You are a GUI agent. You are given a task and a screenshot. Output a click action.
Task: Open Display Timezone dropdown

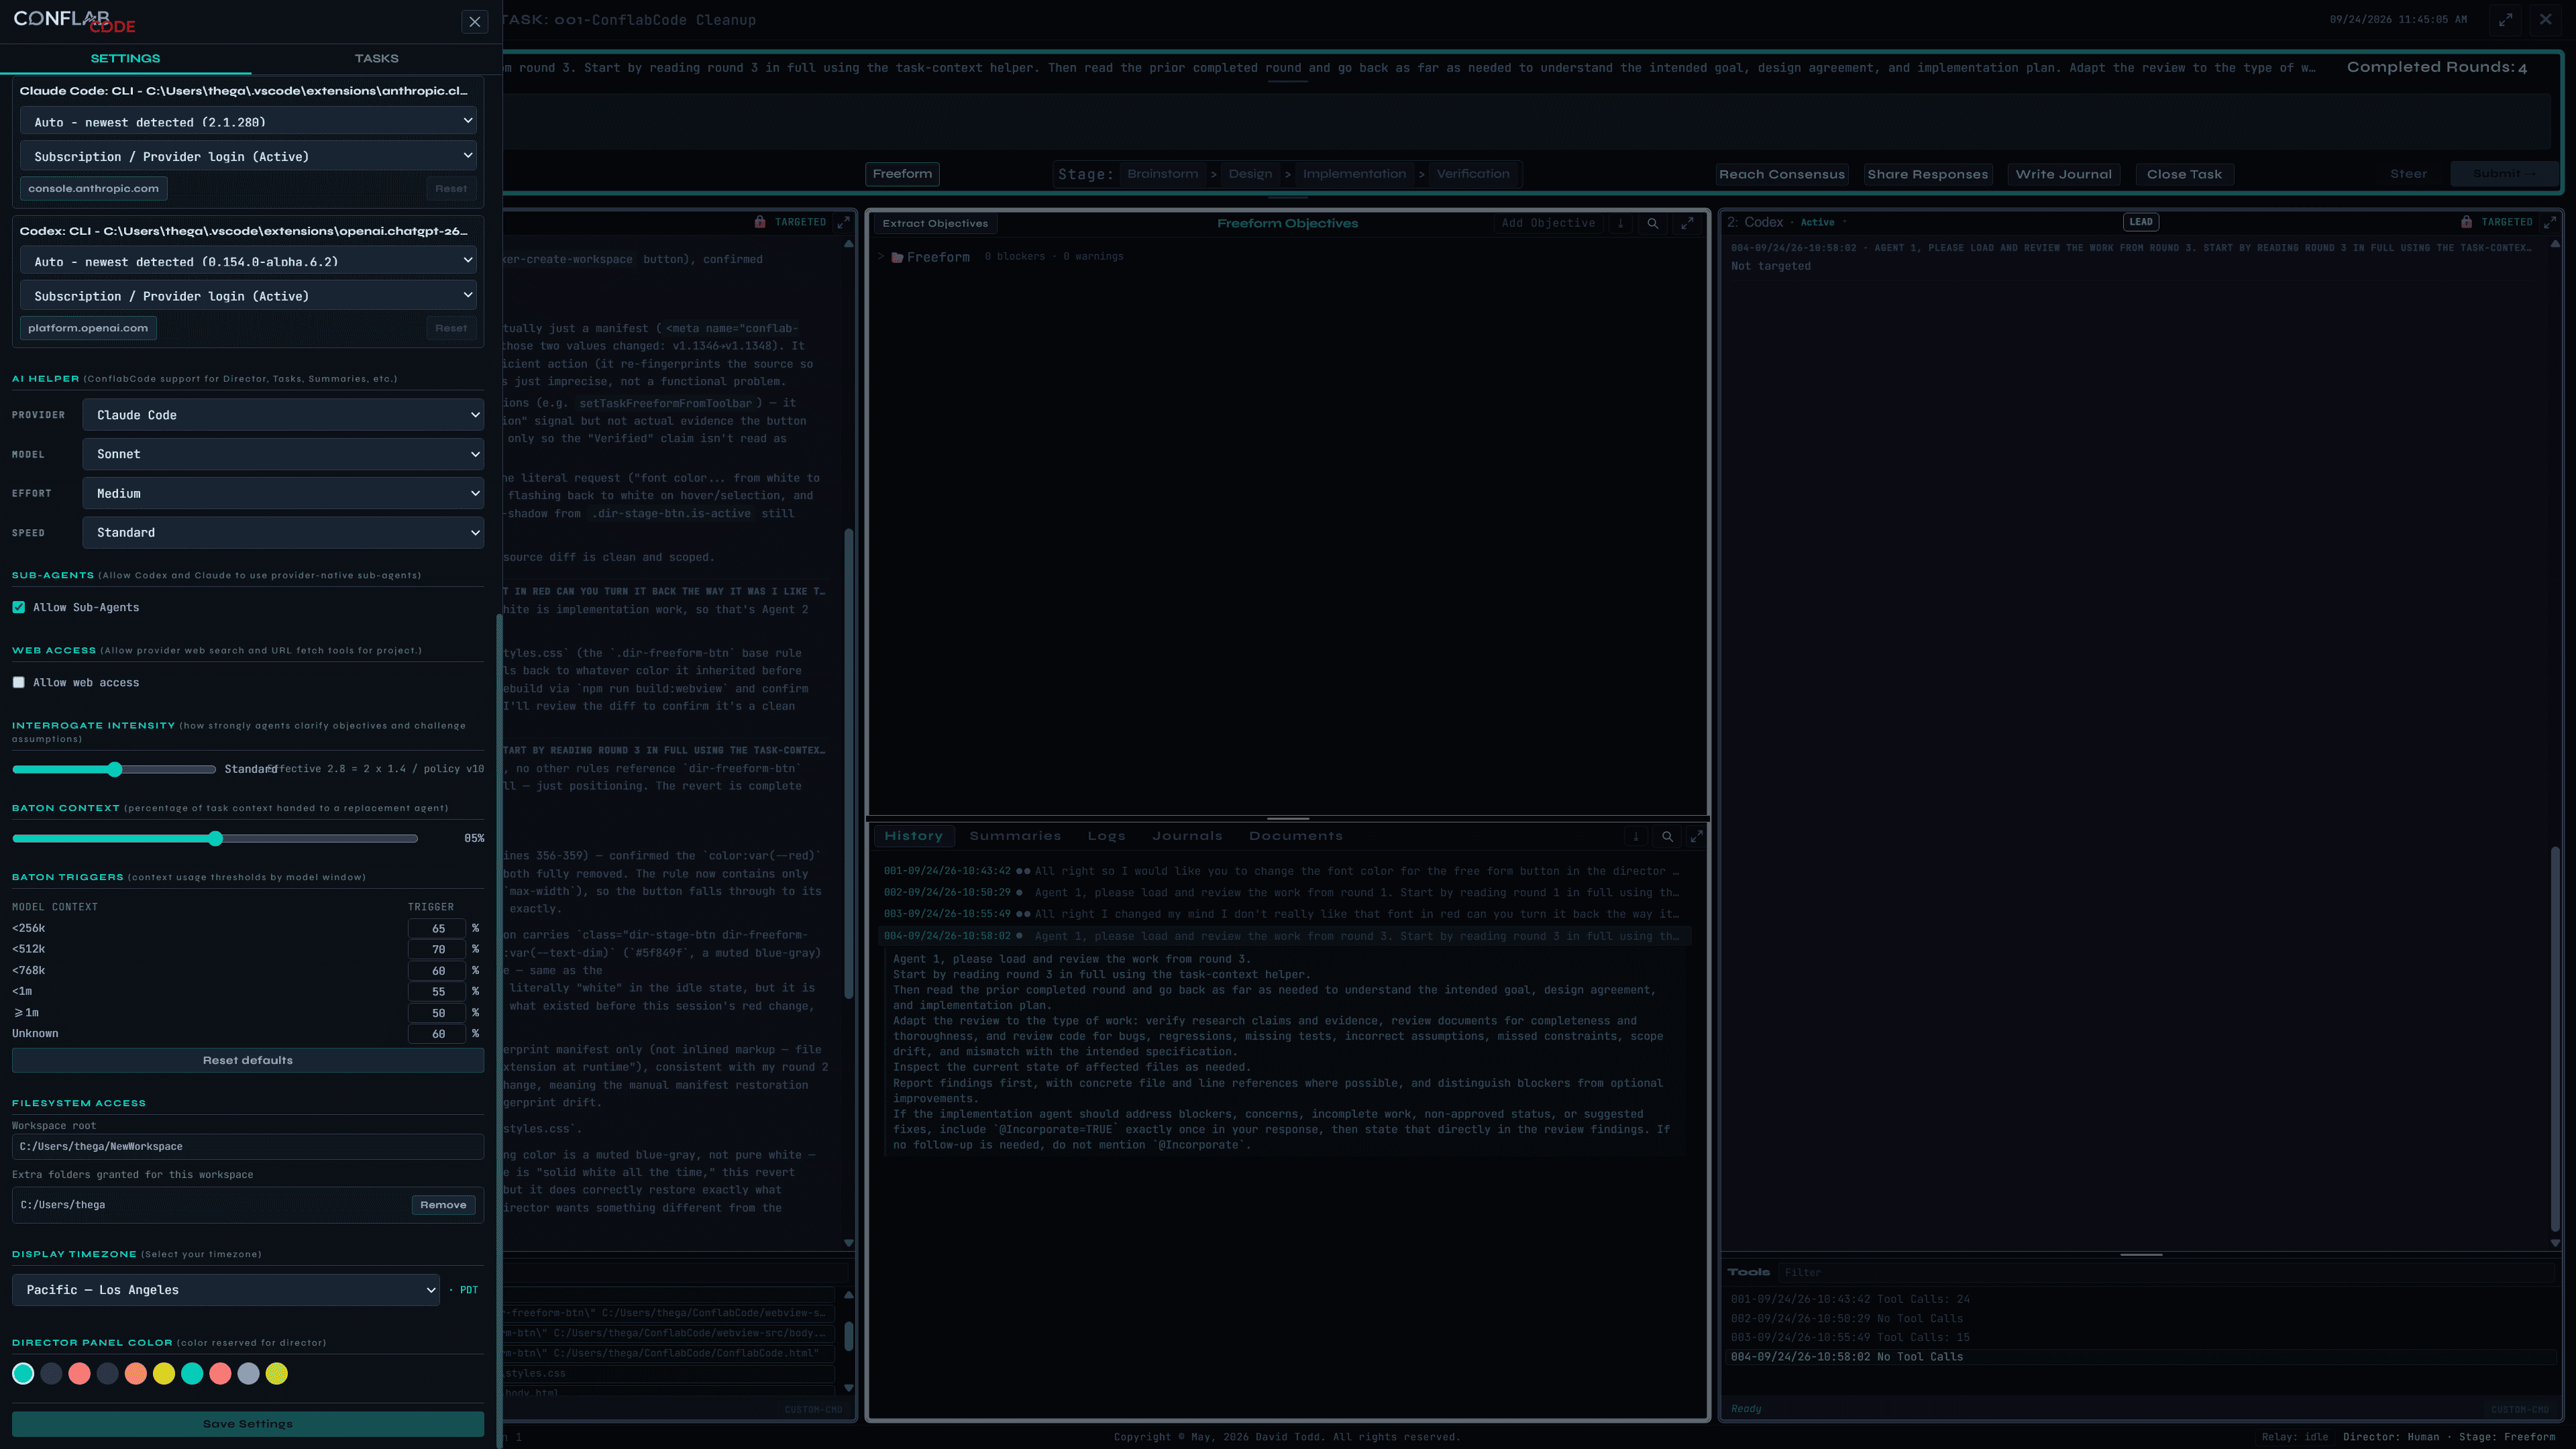coord(226,1290)
